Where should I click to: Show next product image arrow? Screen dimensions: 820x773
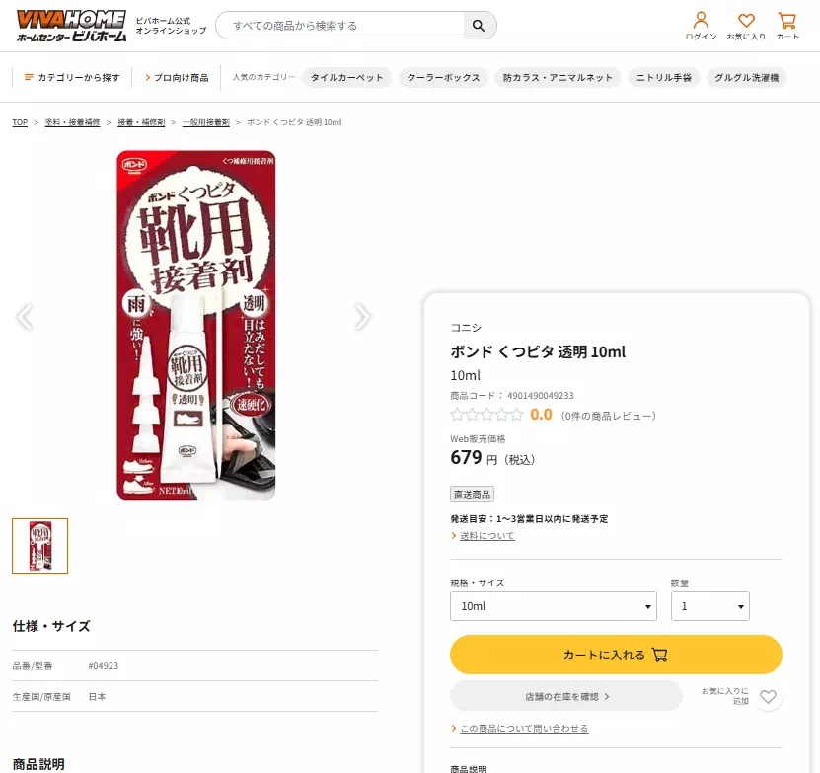click(x=362, y=317)
